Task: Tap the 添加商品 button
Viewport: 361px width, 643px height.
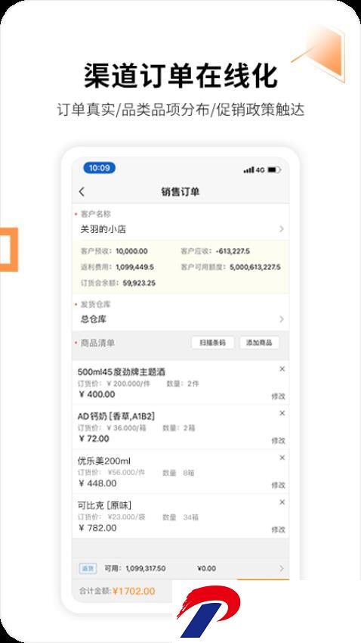Action: (x=259, y=343)
